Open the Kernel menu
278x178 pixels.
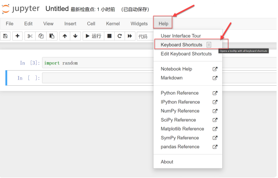point(113,24)
